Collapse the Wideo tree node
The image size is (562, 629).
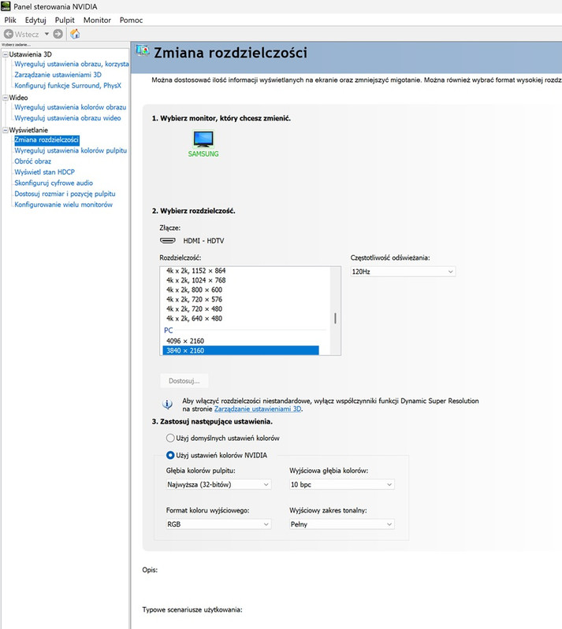coord(6,98)
